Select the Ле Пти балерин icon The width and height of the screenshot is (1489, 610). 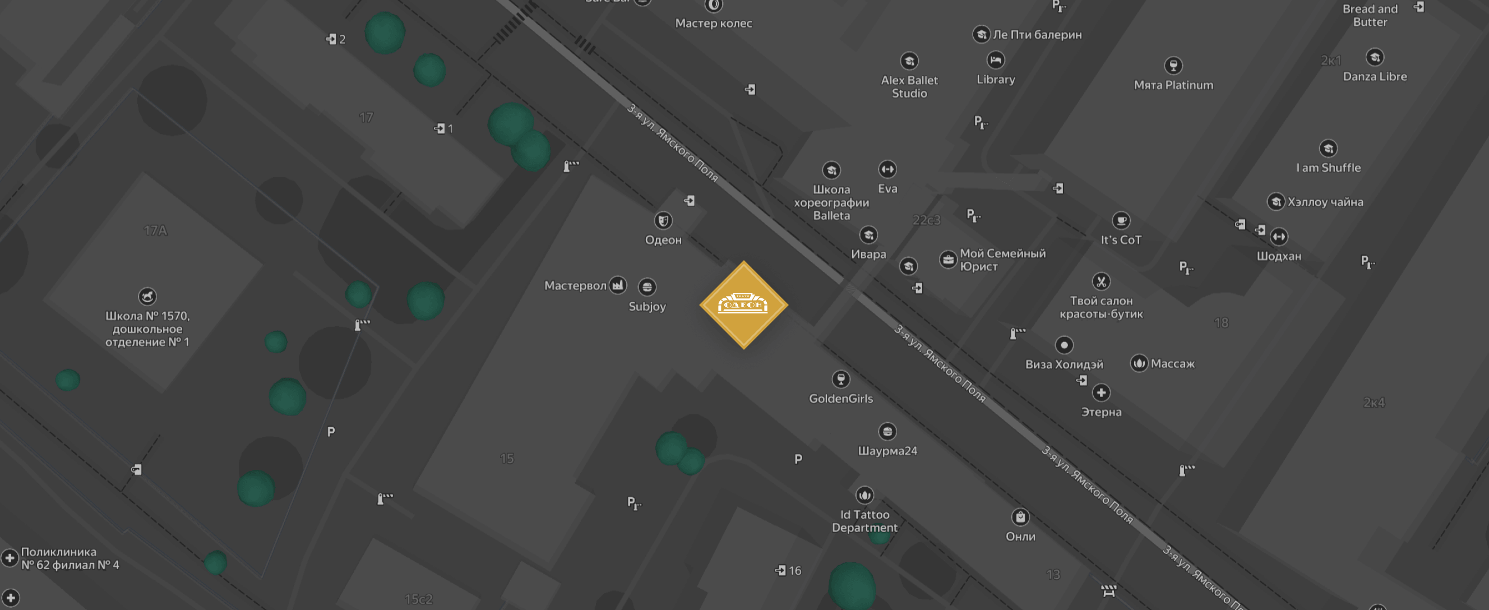click(981, 34)
